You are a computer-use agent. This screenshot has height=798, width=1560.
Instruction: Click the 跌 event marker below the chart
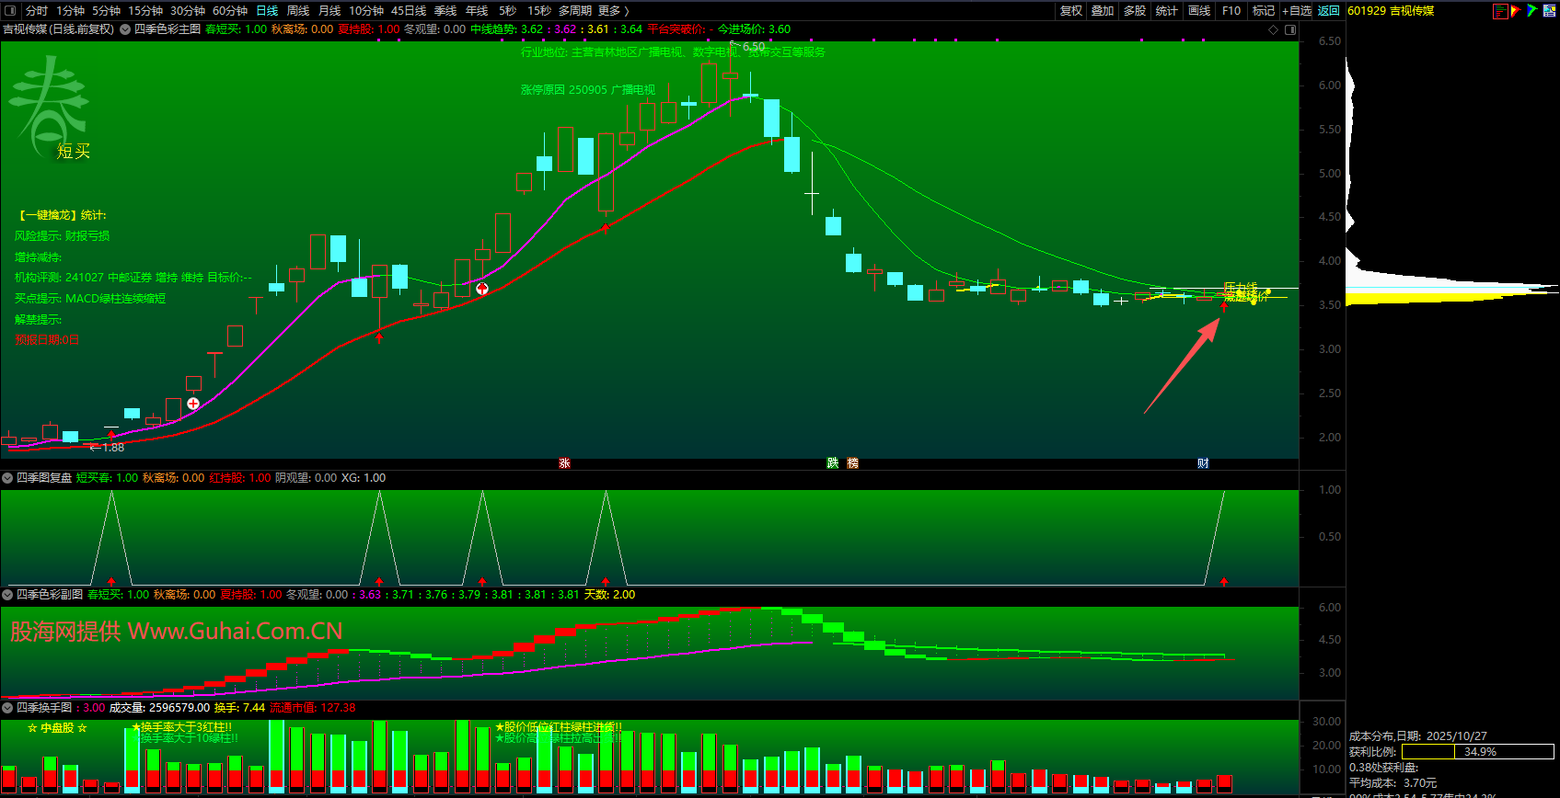click(832, 463)
